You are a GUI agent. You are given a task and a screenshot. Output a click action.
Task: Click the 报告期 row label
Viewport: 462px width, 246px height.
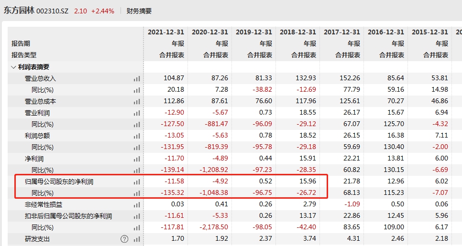click(x=21, y=43)
